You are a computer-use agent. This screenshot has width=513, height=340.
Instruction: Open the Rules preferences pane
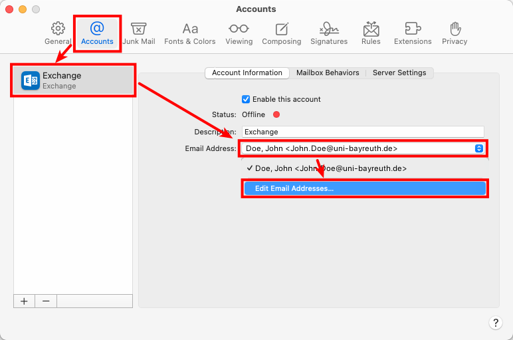coord(371,33)
